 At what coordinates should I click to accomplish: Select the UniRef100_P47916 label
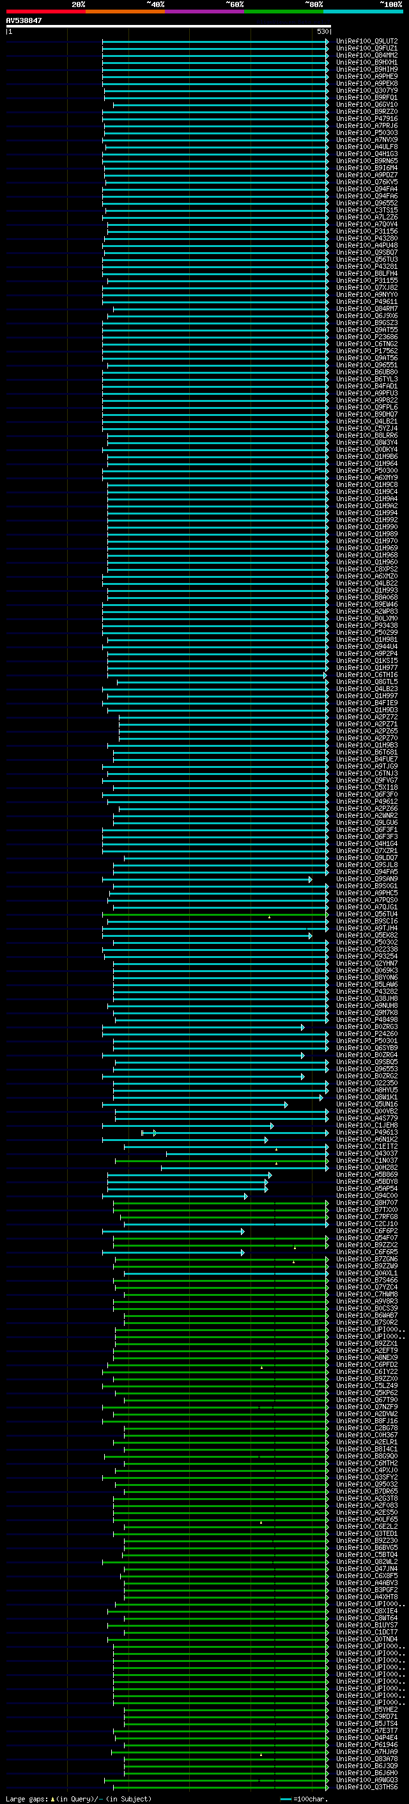[367, 119]
